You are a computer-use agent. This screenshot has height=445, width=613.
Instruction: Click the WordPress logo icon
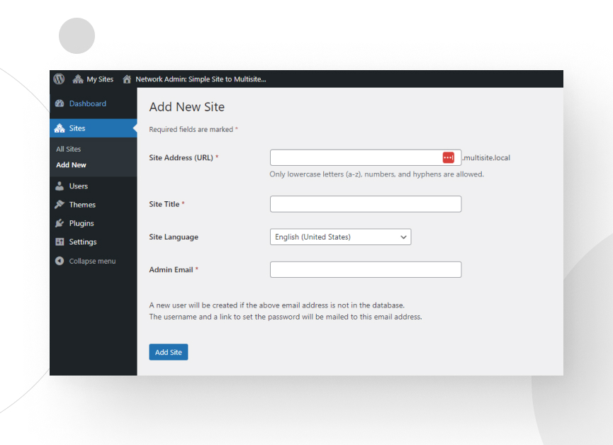pos(59,79)
